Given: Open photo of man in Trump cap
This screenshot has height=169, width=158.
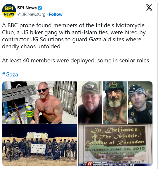Looking at the screenshot, I should [90, 103].
